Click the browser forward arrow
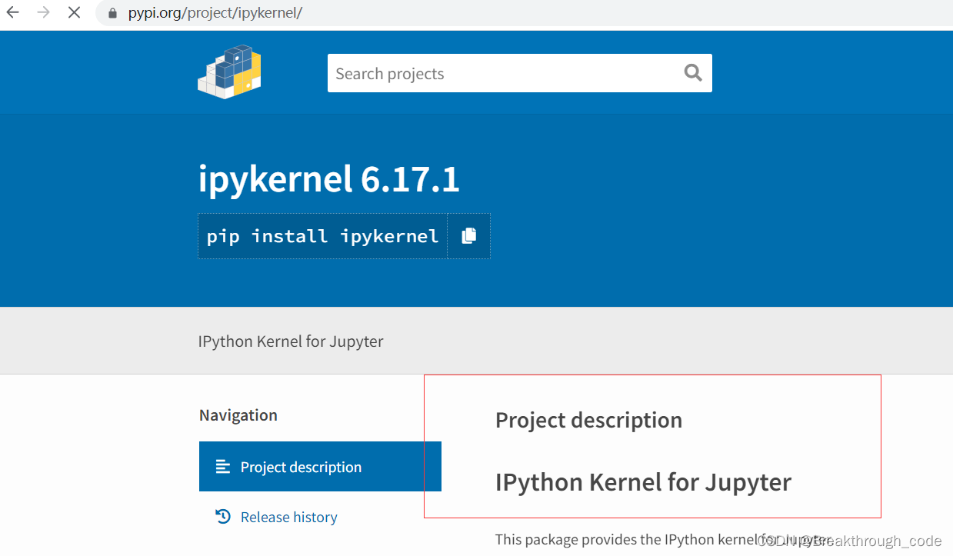This screenshot has width=953, height=556. 43,12
